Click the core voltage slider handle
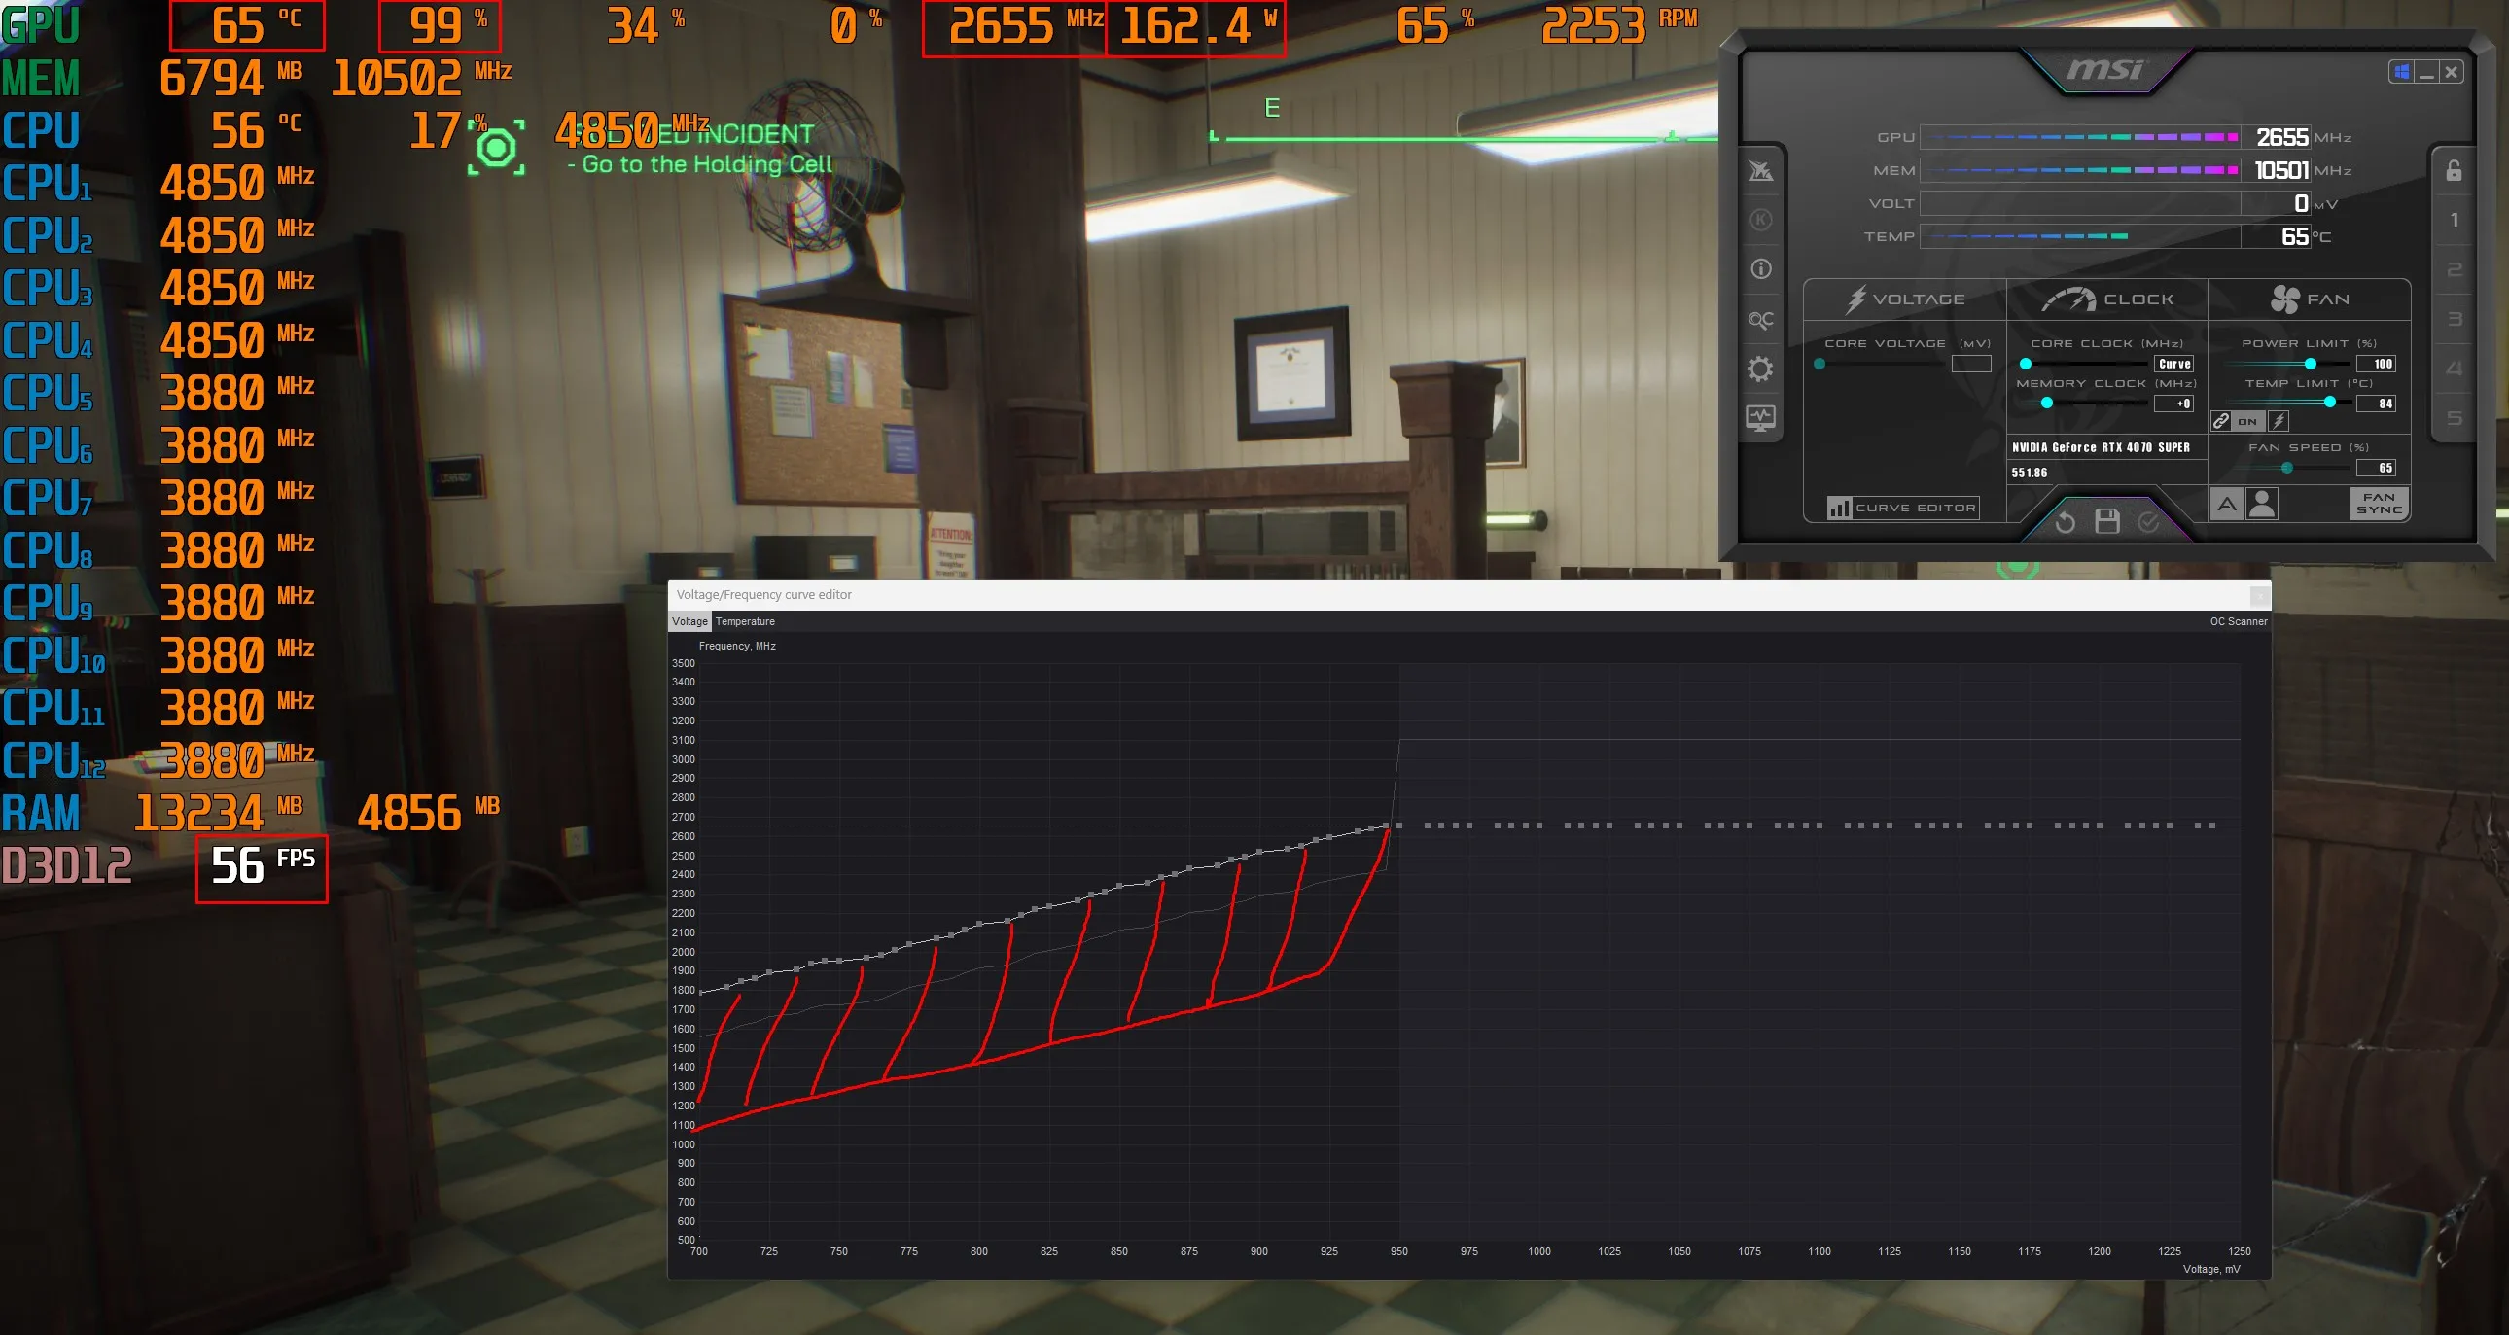Screen dimensions: 2509x1335 1819,365
